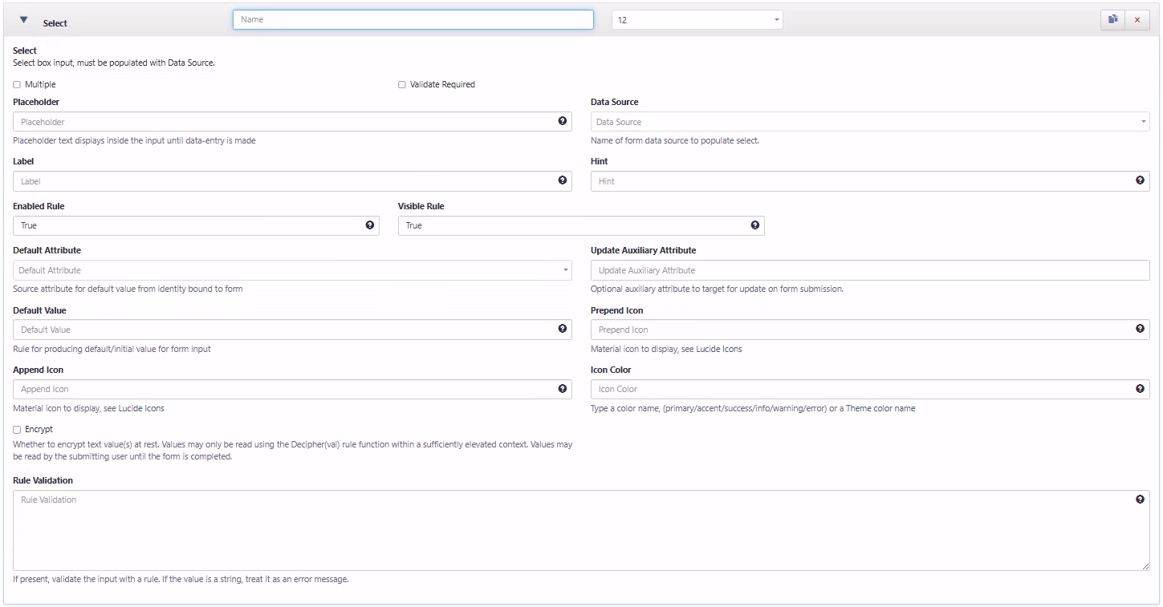Collapse the Select component panel

(23, 18)
